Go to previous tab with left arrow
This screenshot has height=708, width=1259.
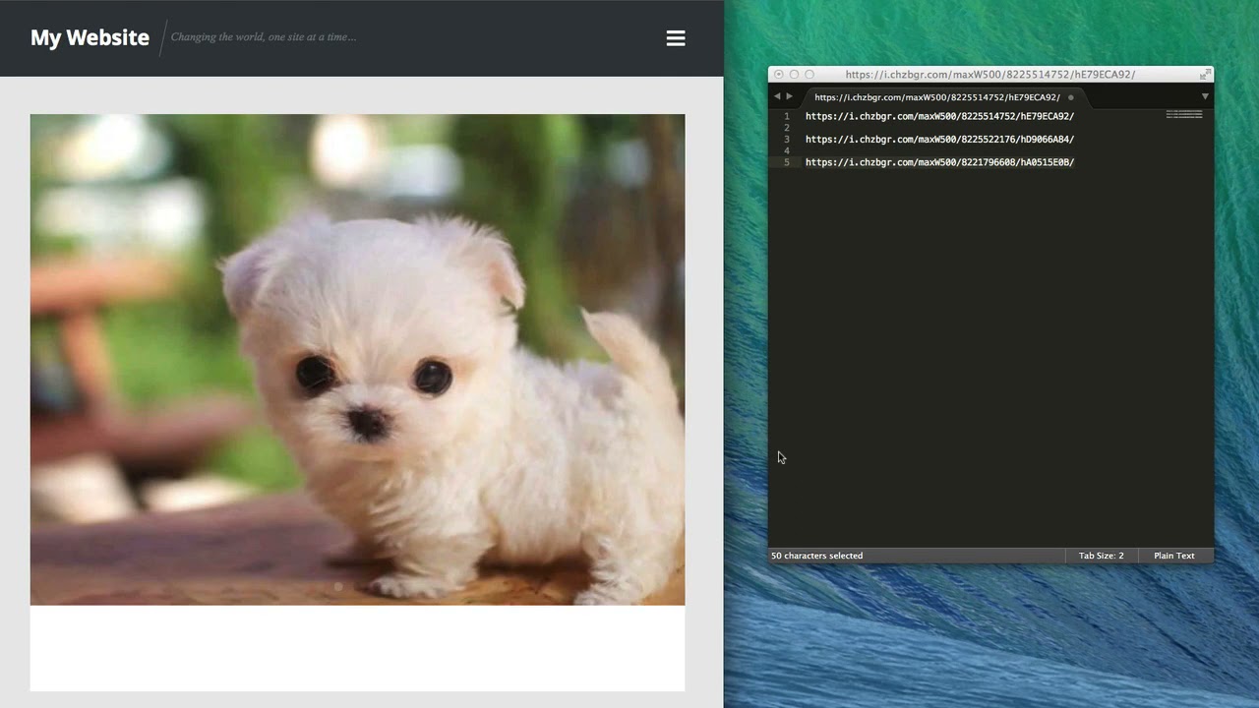777,96
